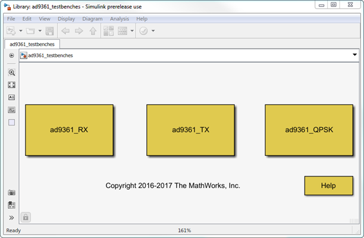Click the Image annotation palette icon
The height and width of the screenshot is (238, 364).
click(12, 110)
